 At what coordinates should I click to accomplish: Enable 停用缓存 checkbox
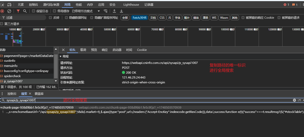point(55,11)
